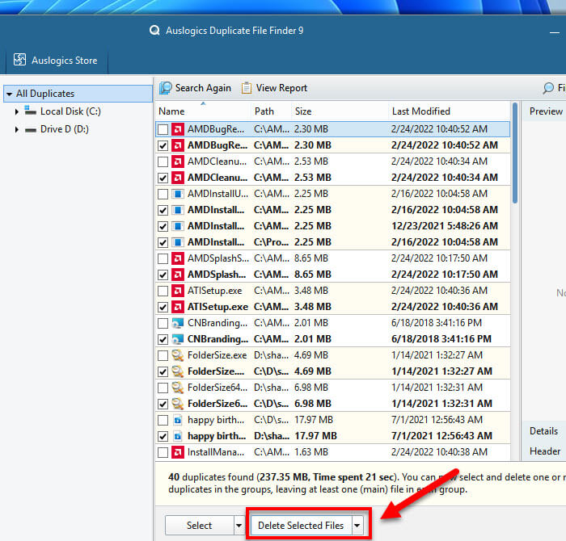This screenshot has width=566, height=541.
Task: Uncheck the bold ATISetup.exe duplicate
Action: 163,307
